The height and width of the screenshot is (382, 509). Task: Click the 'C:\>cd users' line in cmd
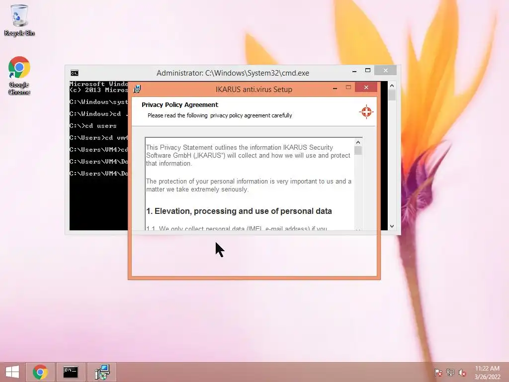93,126
